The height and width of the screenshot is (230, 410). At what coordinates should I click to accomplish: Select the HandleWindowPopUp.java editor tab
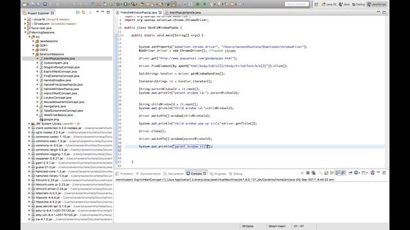[x=138, y=12]
